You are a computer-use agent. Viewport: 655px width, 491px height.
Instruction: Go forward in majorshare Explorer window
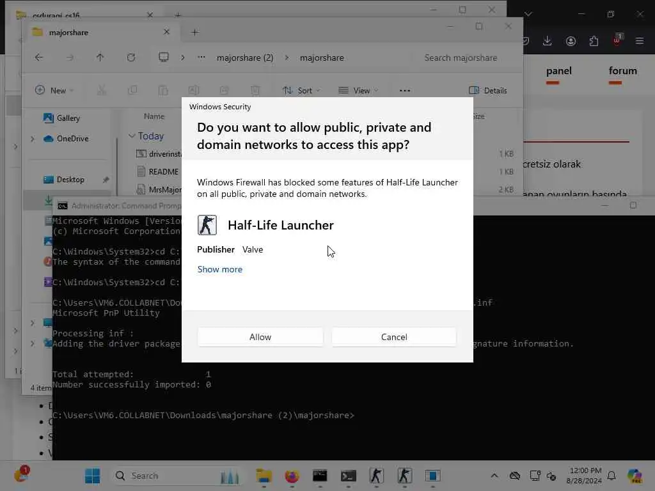pyautogui.click(x=69, y=58)
